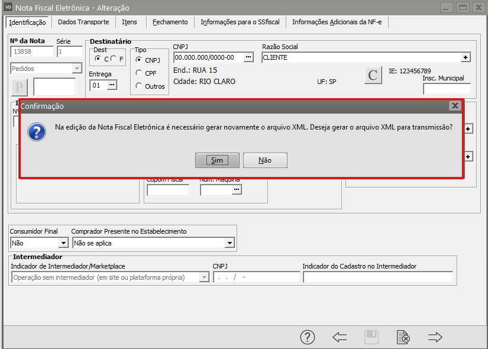
Task: Select the CPF radio button
Action: click(139, 73)
